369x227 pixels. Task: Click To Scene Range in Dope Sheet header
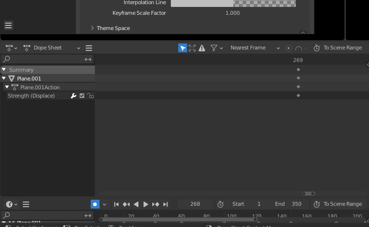(338, 48)
